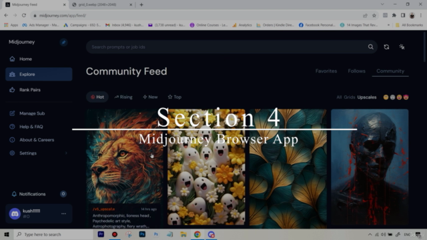
Task: Click the gray emoji rating filter
Action: (x=392, y=97)
